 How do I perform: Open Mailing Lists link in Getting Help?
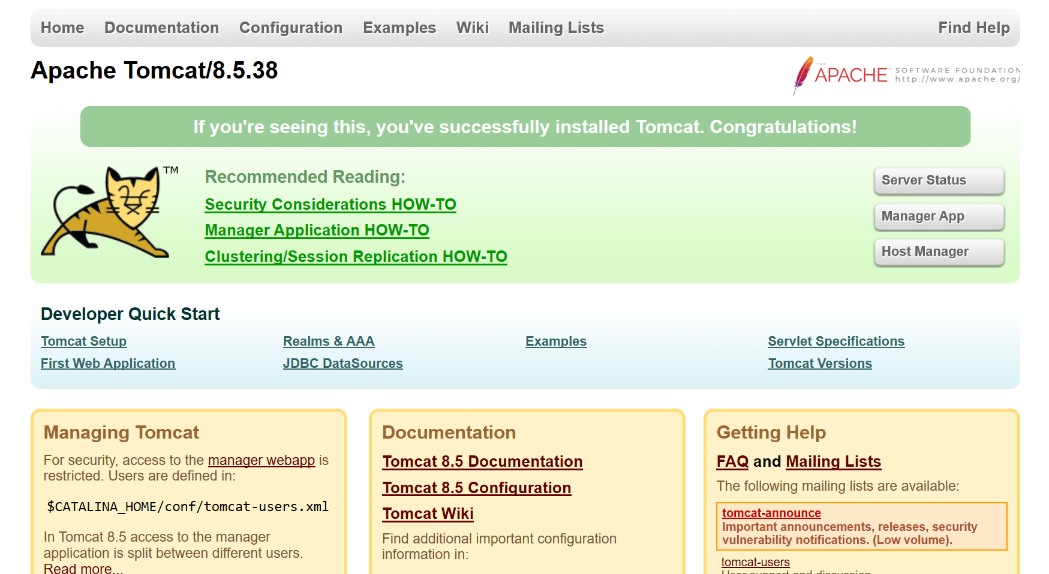click(x=833, y=461)
